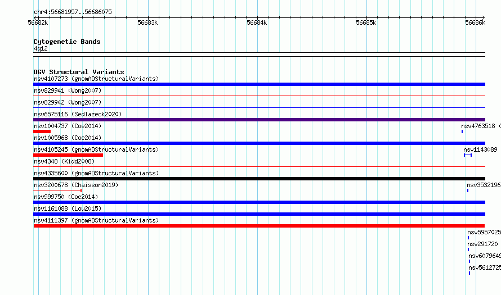Screen dimensions: 501x295
Task: Click the 4q12 band label
Action: click(x=41, y=48)
